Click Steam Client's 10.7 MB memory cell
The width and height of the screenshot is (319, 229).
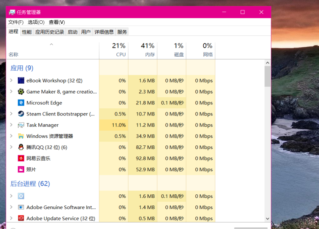pyautogui.click(x=143, y=114)
